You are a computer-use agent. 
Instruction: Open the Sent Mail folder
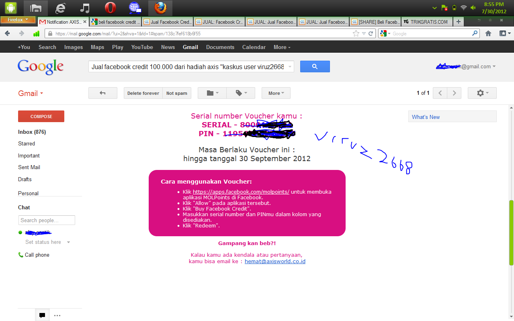click(29, 167)
